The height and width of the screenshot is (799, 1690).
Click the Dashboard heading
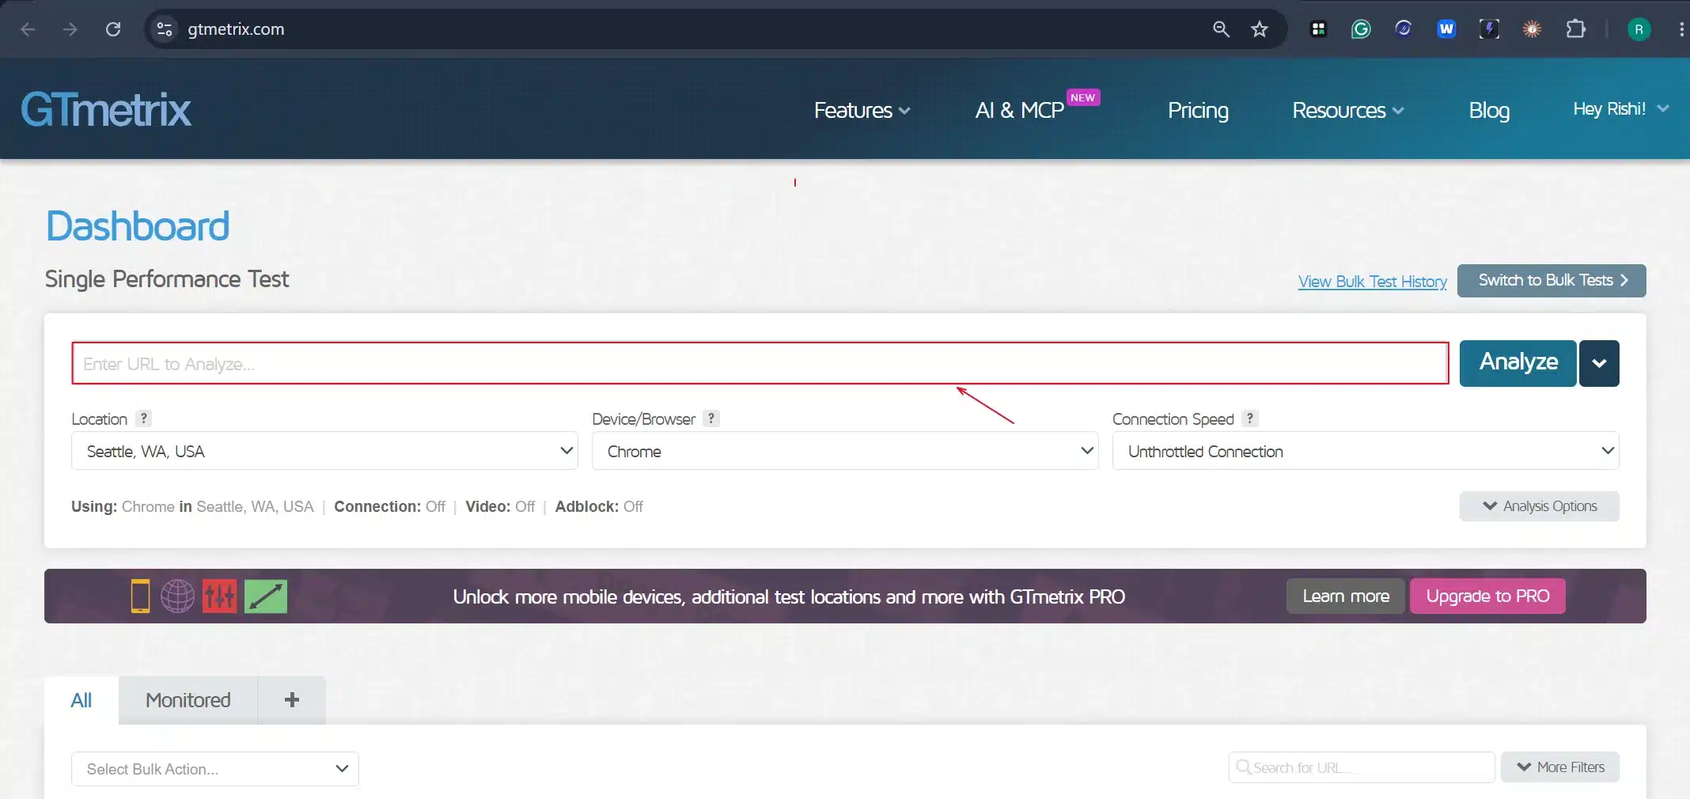pyautogui.click(x=138, y=226)
